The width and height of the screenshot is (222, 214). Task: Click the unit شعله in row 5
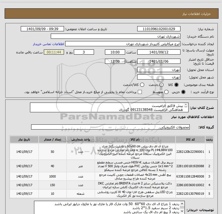(80, 194)
